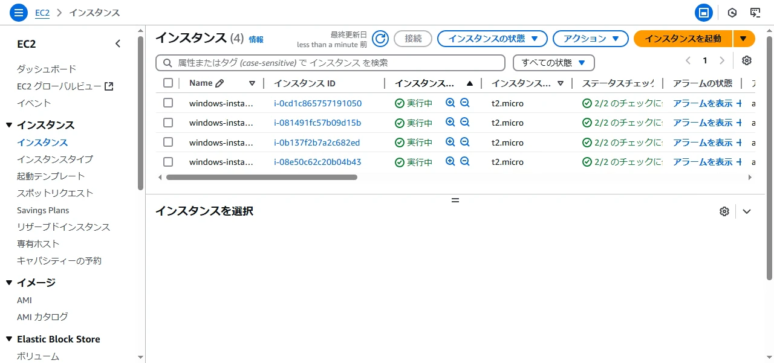Zoom-in filter icon for i-08e50c62c20b04b43
774x363 pixels.
[450, 162]
